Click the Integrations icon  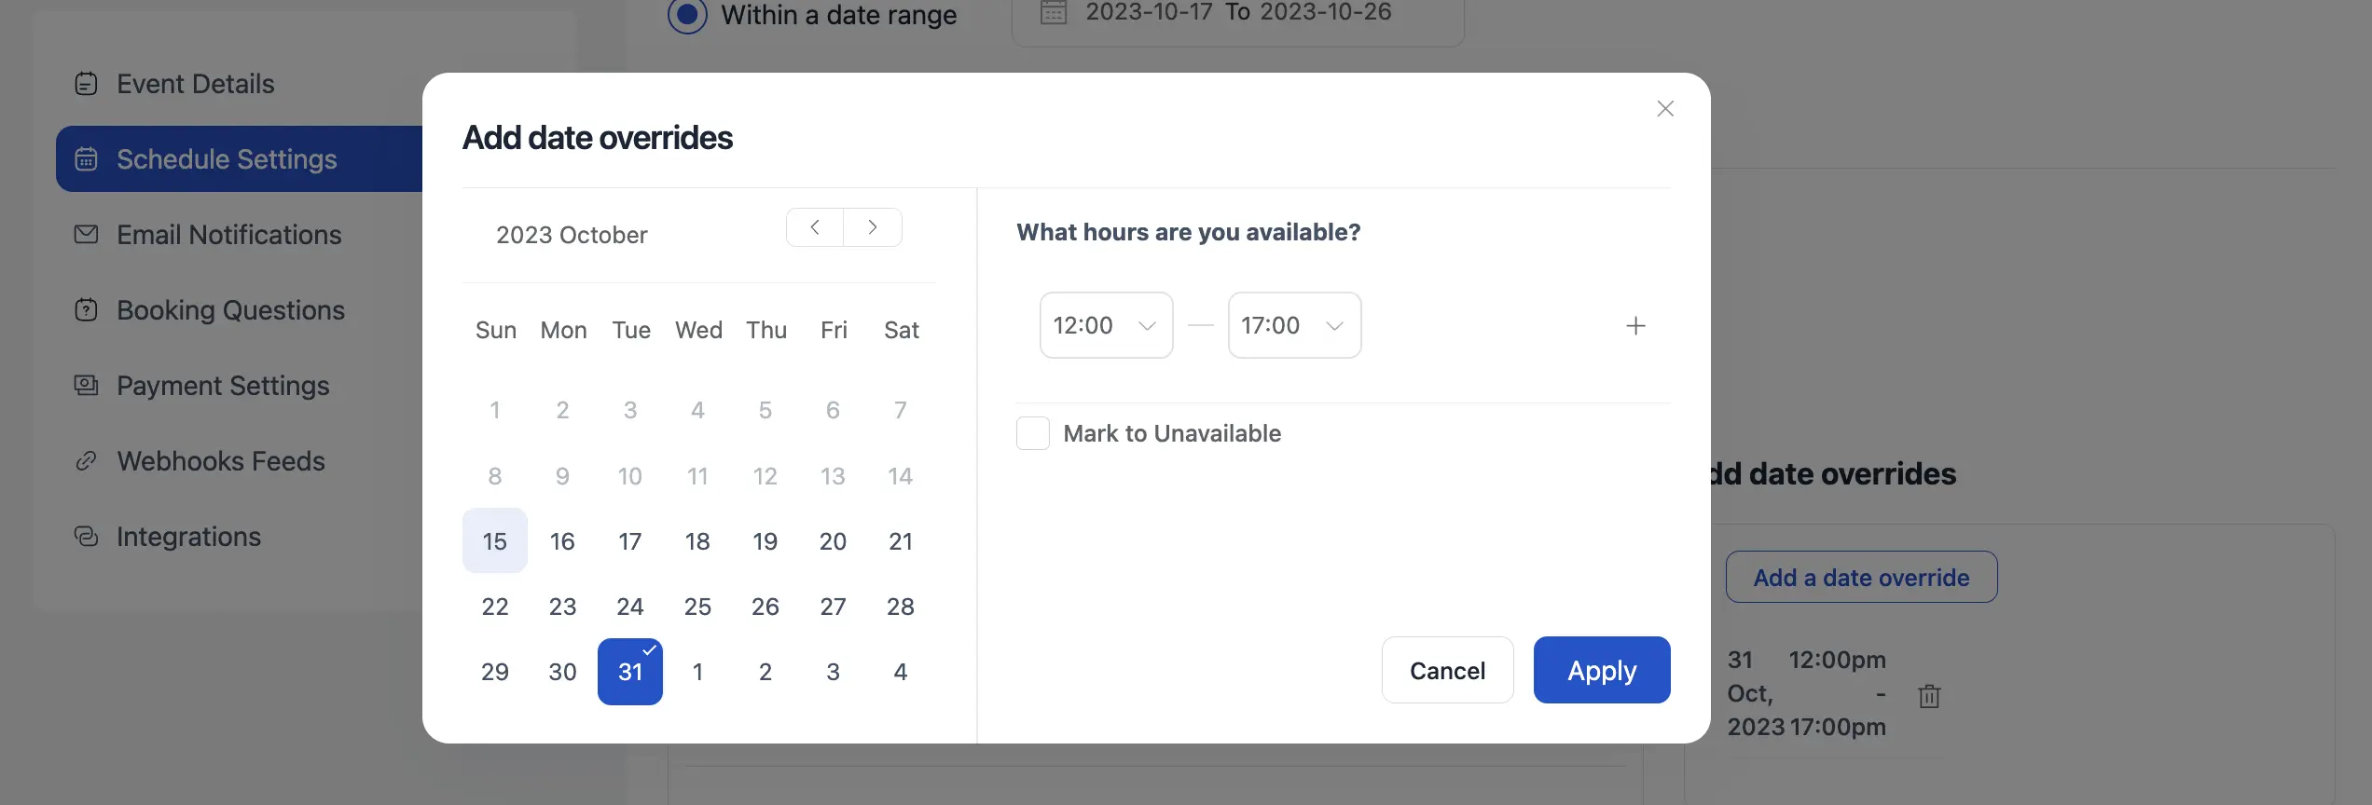86,536
